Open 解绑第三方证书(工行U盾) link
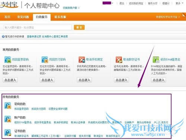Image resolution: width=186 pixels, height=140 pixels. [x=46, y=136]
